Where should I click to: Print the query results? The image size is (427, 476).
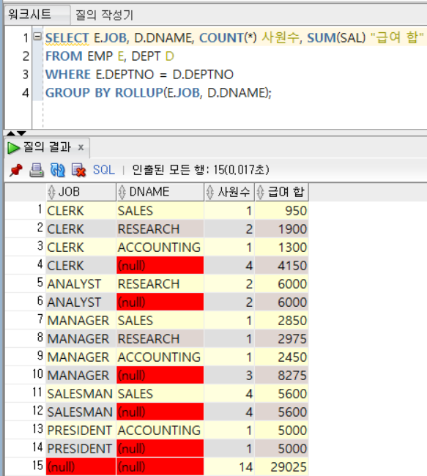coord(37,170)
